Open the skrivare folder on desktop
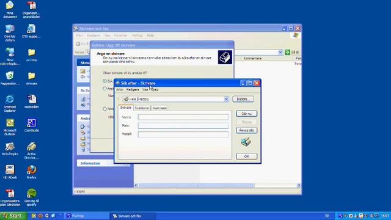Viewport: 391px width, 220px height. (31, 78)
